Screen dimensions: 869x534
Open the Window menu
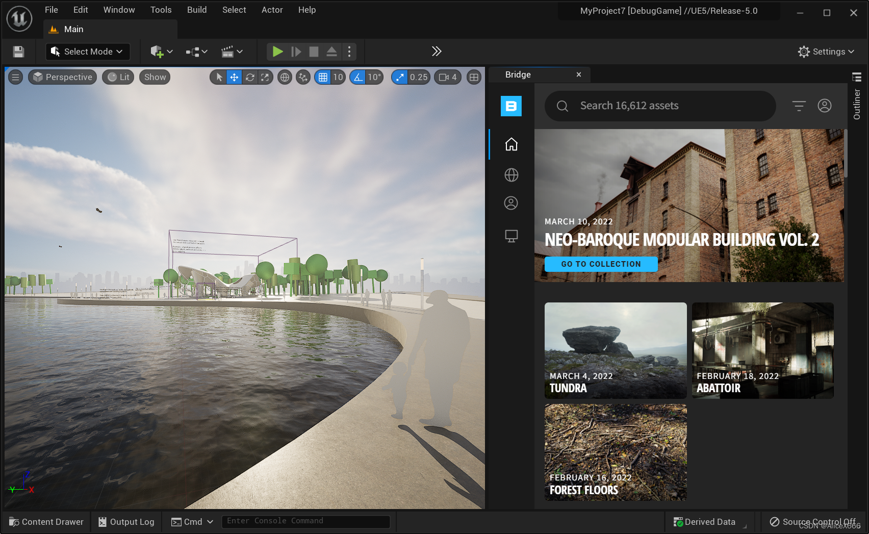click(x=119, y=10)
